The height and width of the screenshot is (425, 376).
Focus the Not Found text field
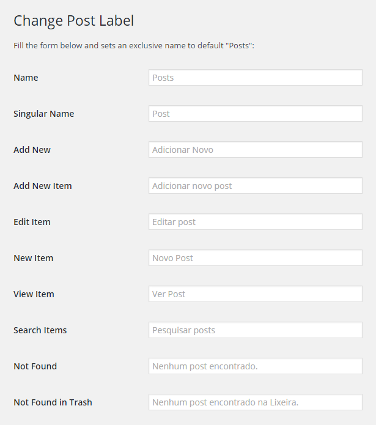point(256,366)
